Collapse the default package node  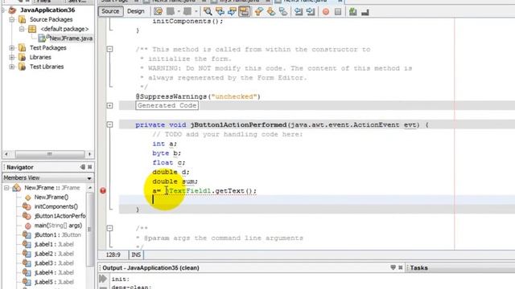(x=22, y=29)
